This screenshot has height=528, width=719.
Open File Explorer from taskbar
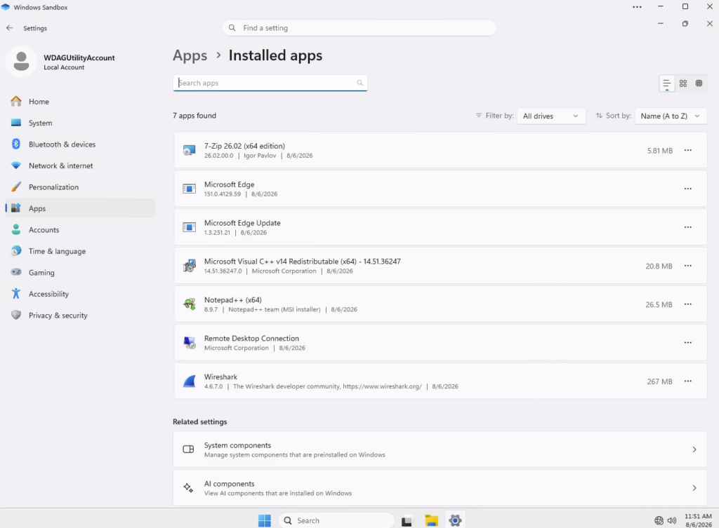432,520
